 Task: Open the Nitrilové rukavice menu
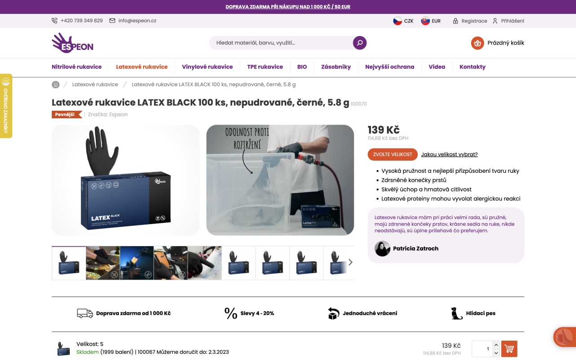pyautogui.click(x=76, y=67)
